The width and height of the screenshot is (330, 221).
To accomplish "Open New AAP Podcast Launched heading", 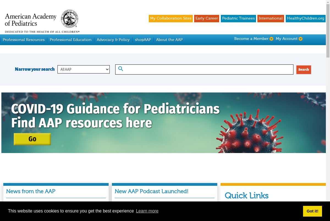I will click(x=152, y=191).
